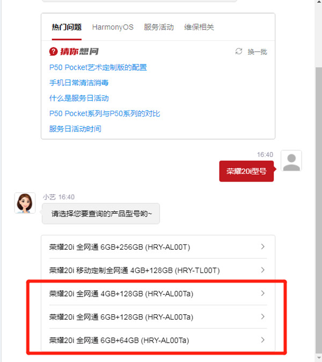Click 换一批 to refresh questions
The width and height of the screenshot is (322, 362).
tap(257, 52)
